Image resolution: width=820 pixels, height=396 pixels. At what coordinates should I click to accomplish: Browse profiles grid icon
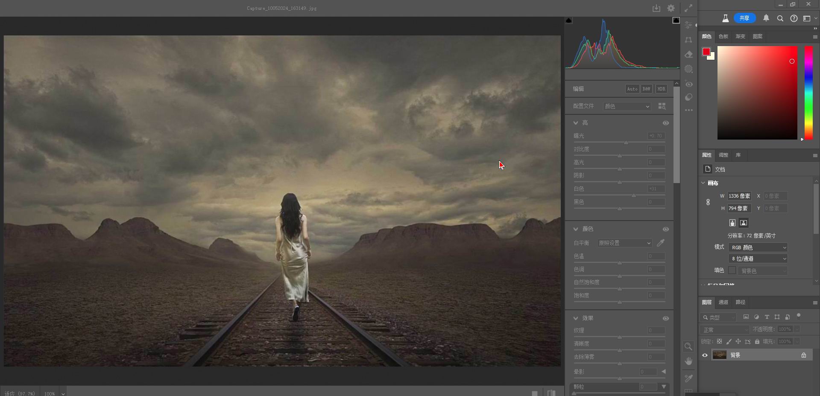[x=662, y=106]
